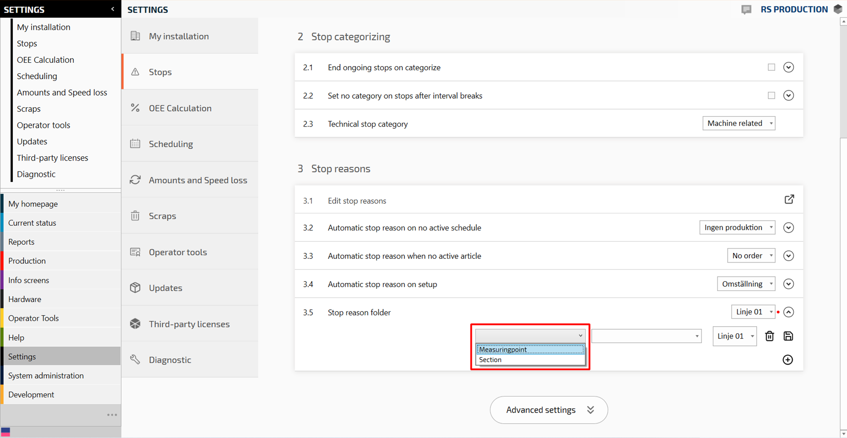Click the chat message icon in header
The width and height of the screenshot is (847, 438).
coord(746,9)
